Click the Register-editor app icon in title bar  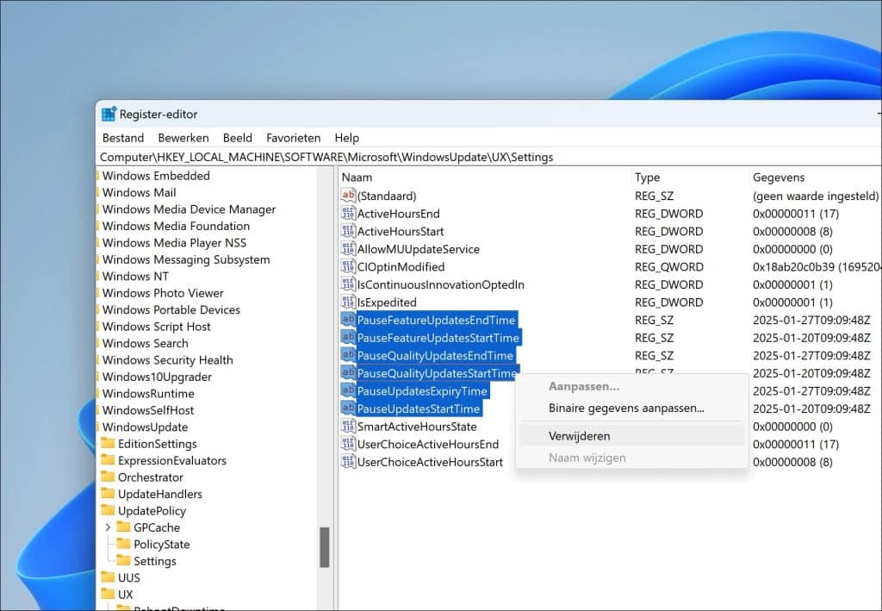click(109, 115)
